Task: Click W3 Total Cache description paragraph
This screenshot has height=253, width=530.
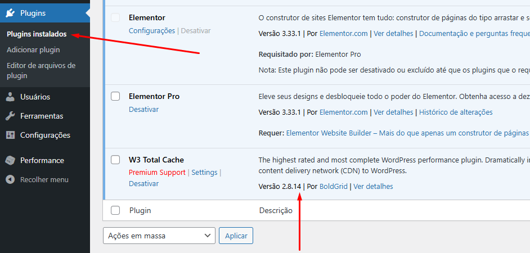Action: tap(394, 165)
